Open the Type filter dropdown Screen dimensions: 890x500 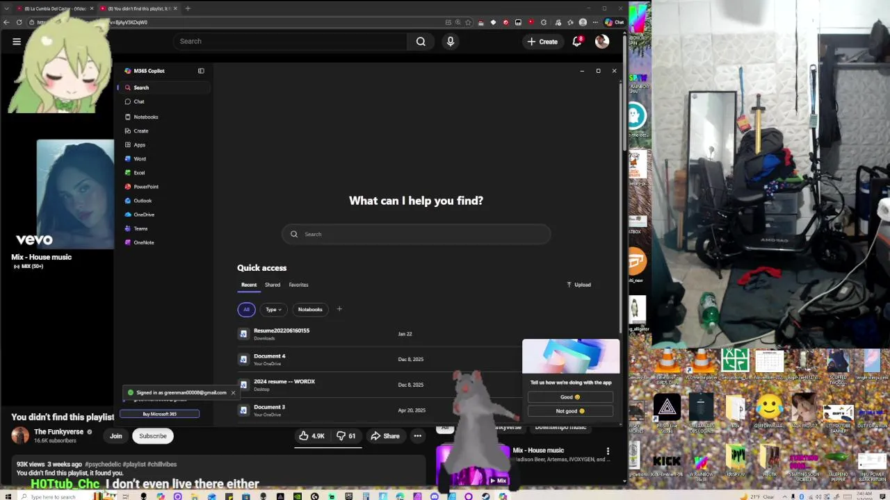273,310
